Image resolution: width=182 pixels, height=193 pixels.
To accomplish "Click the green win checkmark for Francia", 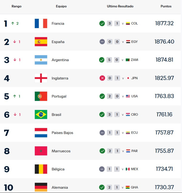I will click(102, 23).
